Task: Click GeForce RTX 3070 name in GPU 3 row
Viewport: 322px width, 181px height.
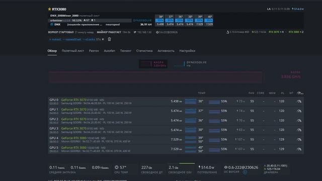Action: click(x=74, y=129)
